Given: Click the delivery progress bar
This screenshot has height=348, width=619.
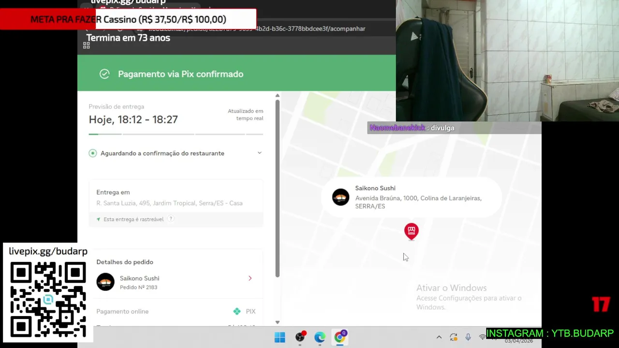Looking at the screenshot, I should (176, 134).
